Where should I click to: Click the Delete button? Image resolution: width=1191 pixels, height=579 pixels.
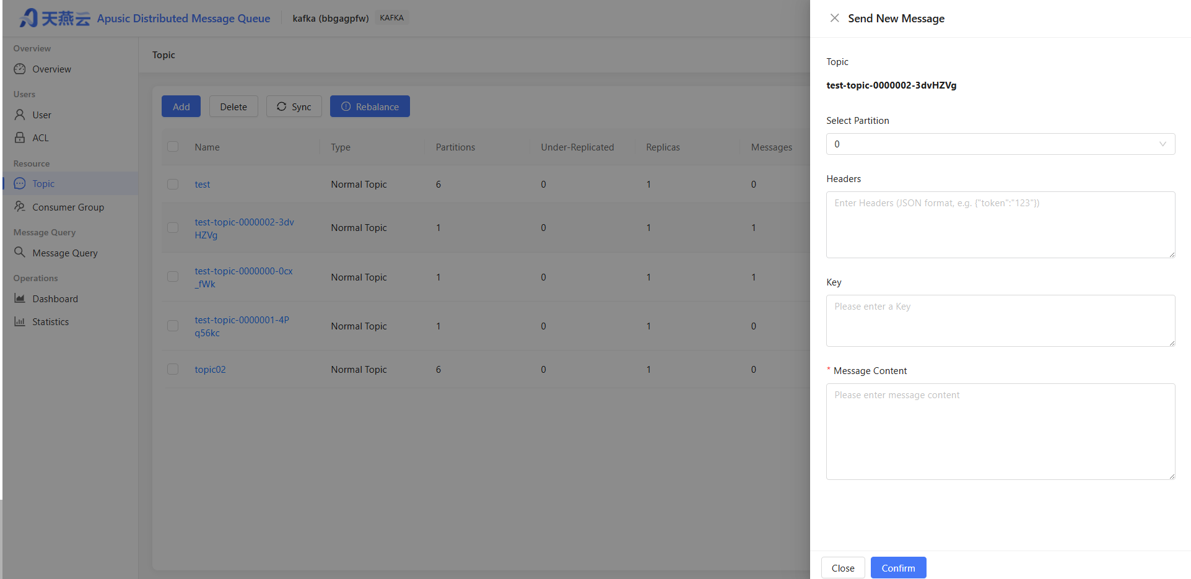click(233, 107)
